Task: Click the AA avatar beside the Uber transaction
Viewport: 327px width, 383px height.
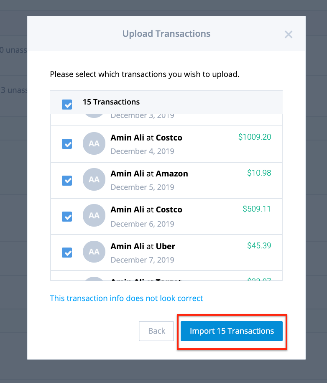Action: pos(94,252)
